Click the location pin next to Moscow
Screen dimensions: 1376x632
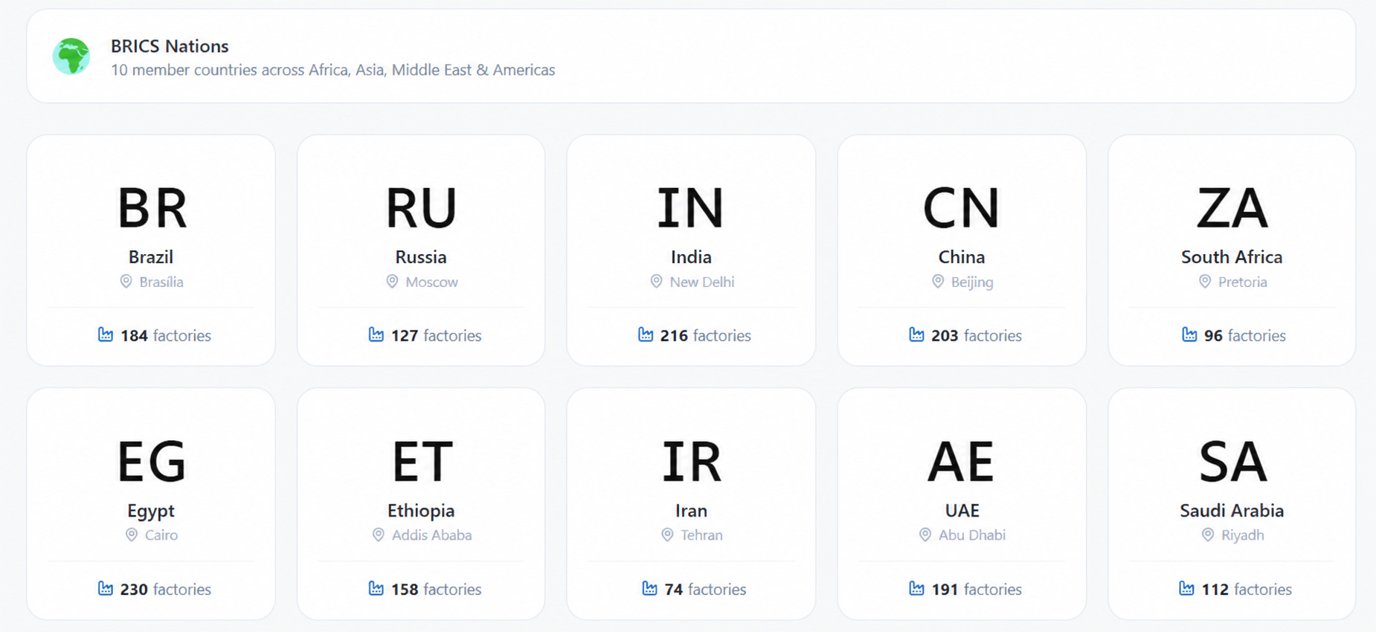pos(392,282)
